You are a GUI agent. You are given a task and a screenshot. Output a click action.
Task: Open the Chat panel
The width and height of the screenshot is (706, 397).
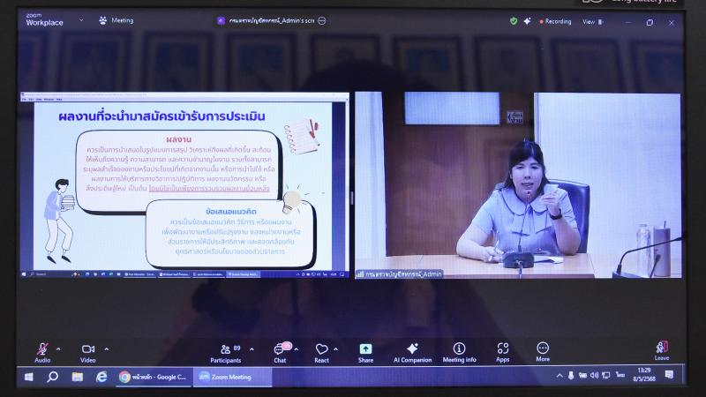coord(280,354)
